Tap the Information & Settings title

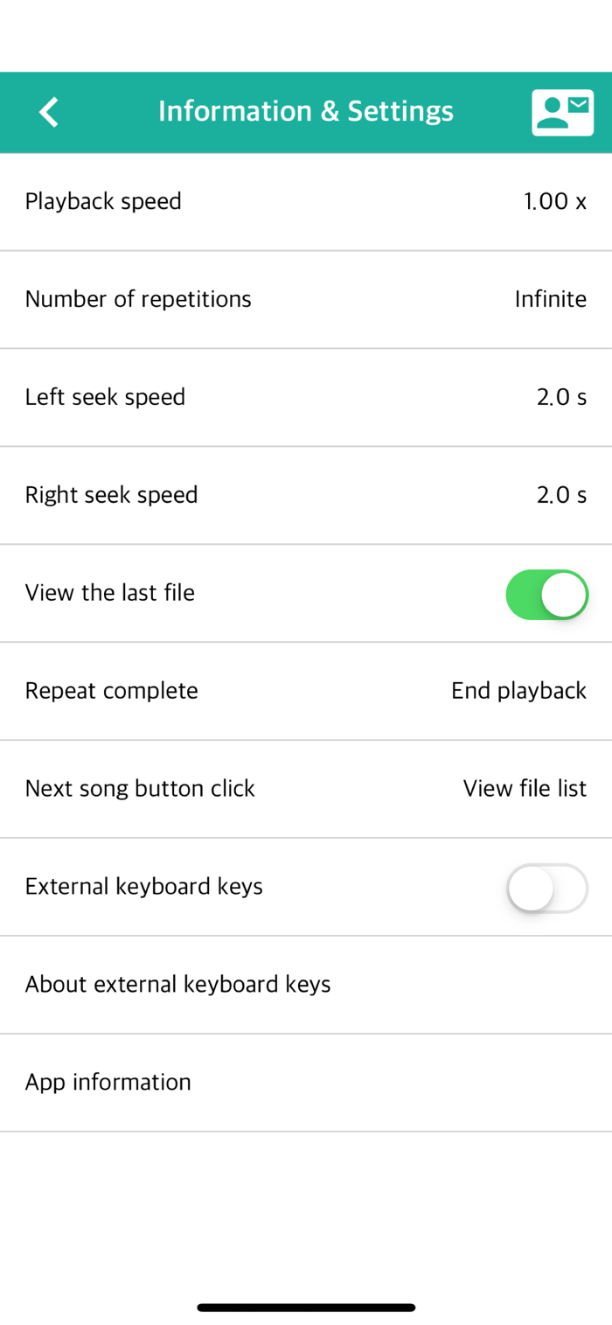pyautogui.click(x=306, y=111)
